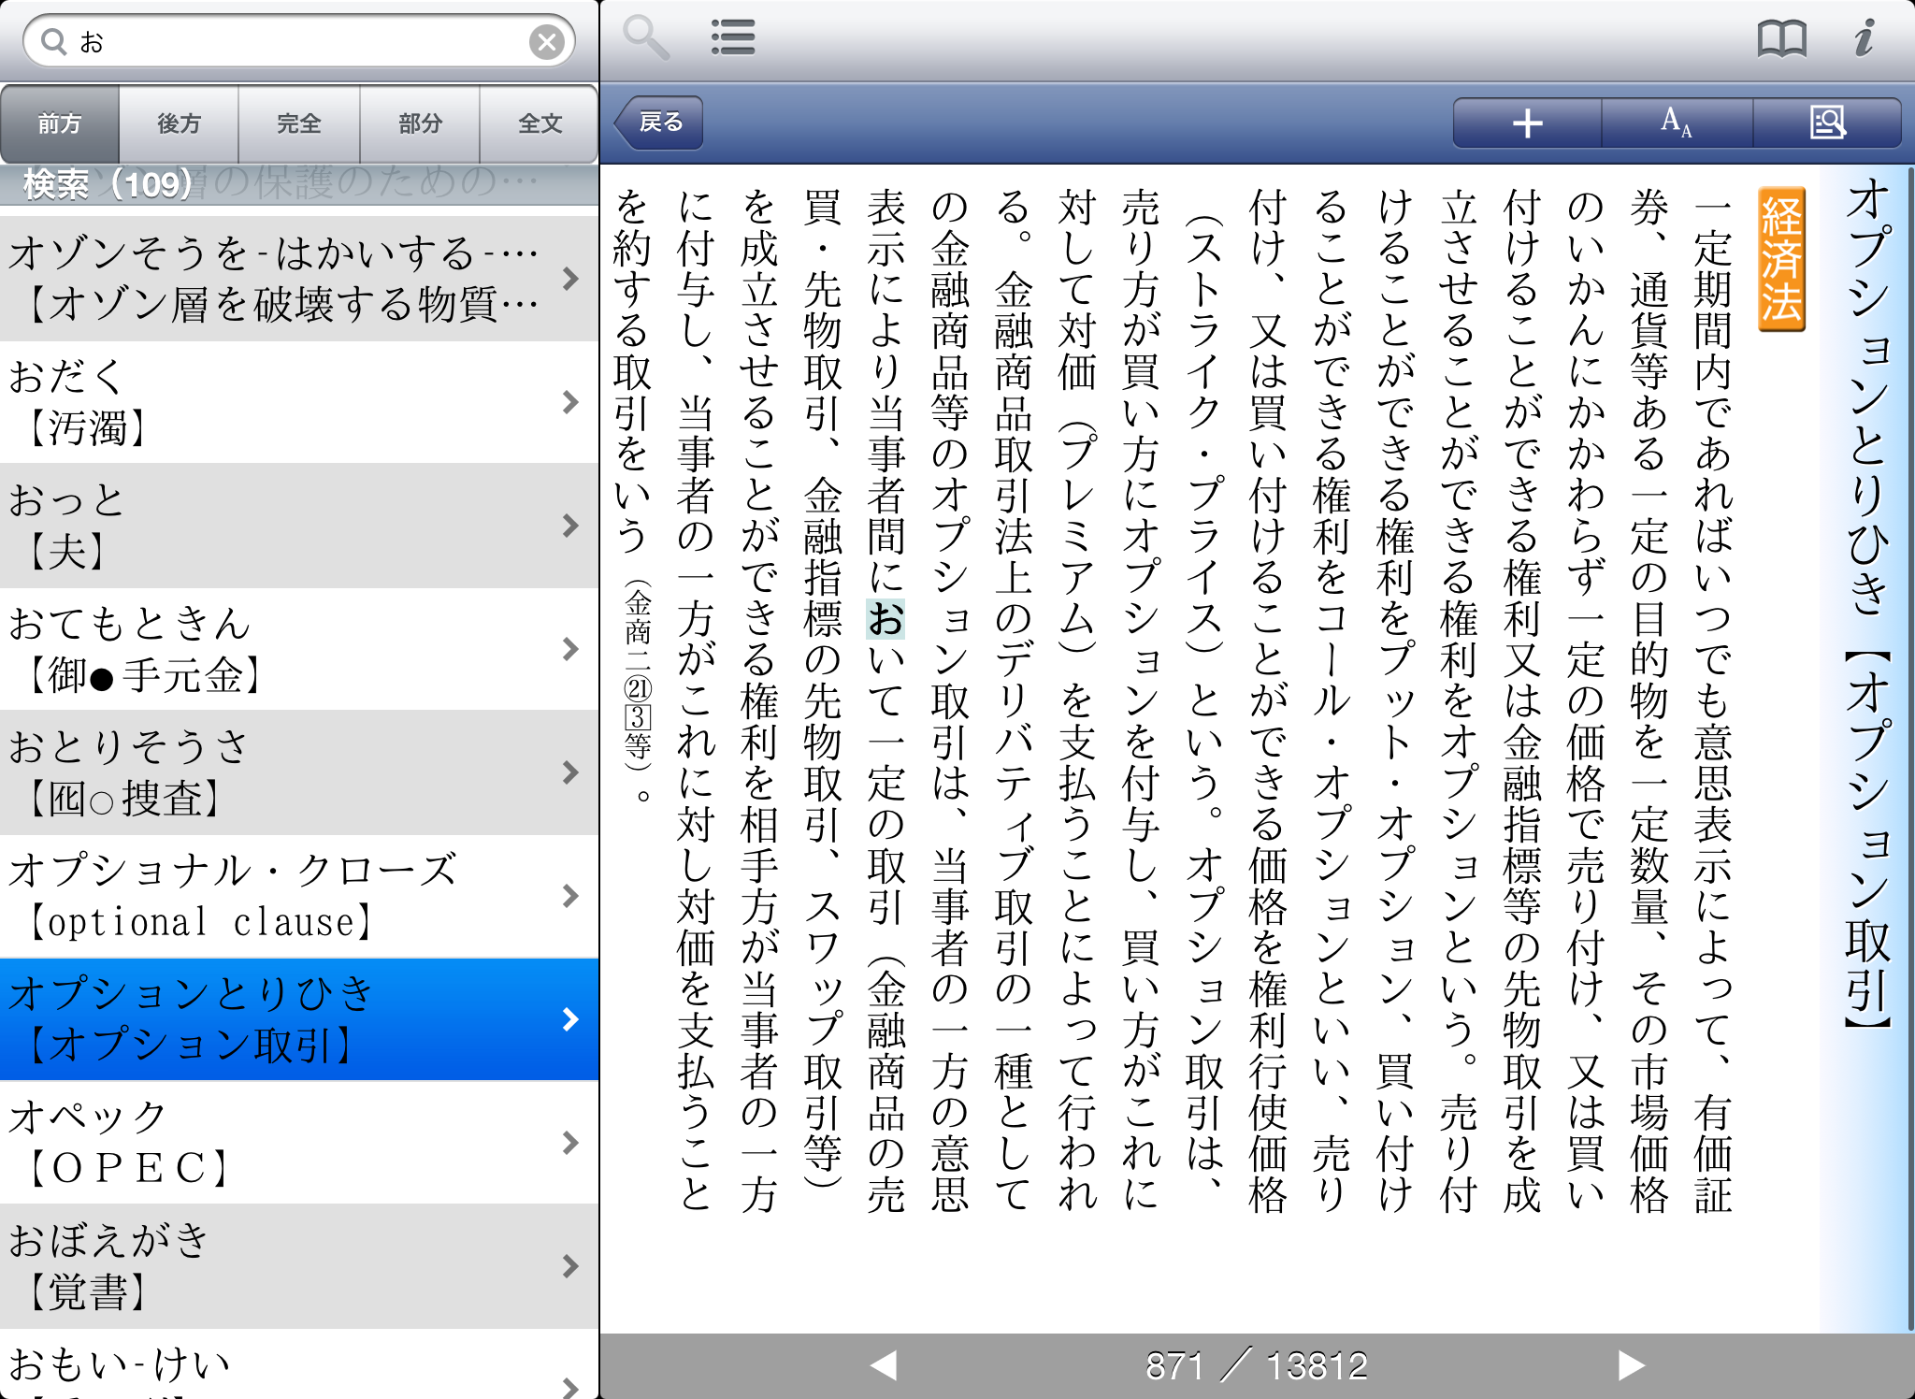This screenshot has width=1915, height=1399.
Task: Click the magnifier search icon in top toolbar
Action: (x=645, y=37)
